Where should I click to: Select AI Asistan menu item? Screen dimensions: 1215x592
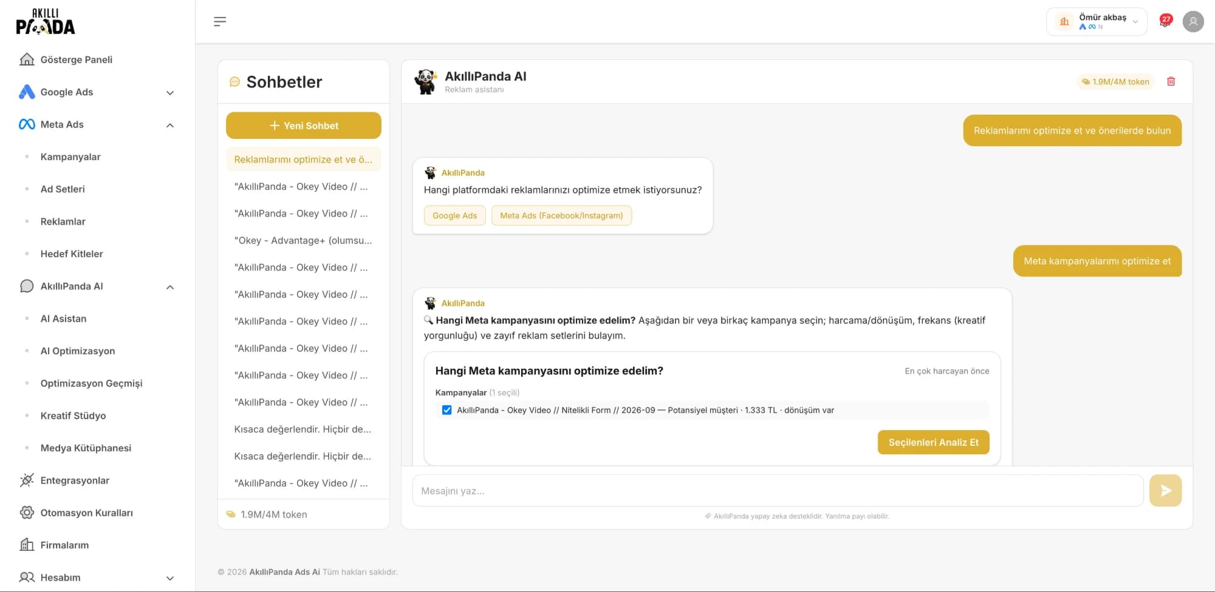tap(63, 318)
